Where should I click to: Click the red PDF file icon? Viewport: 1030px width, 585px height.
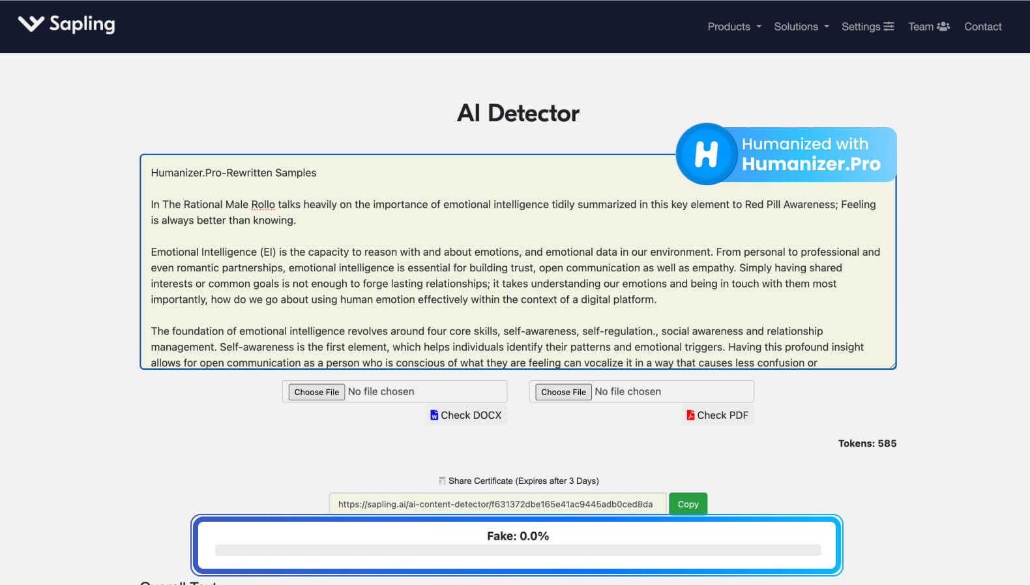pos(690,415)
